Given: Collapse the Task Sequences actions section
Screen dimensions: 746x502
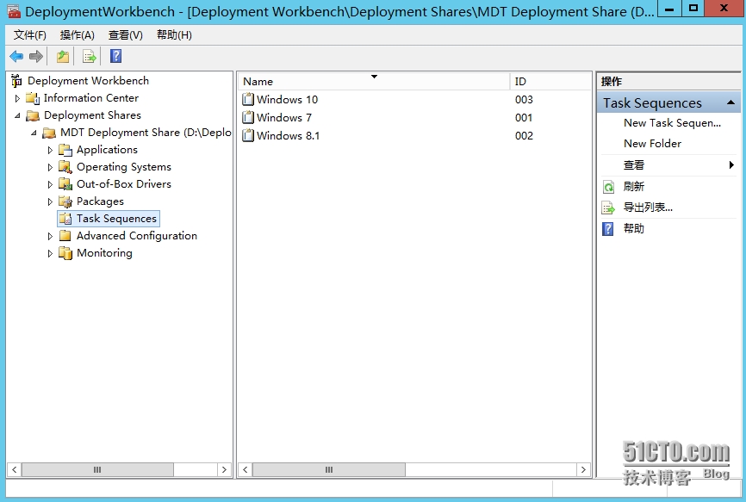Looking at the screenshot, I should pos(730,102).
